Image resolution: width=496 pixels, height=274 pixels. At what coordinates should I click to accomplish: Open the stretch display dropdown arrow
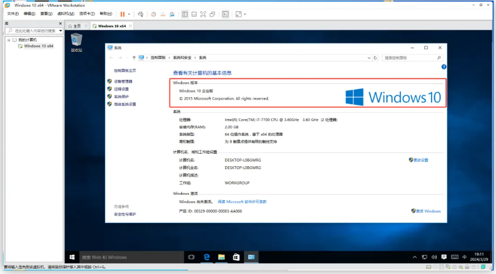coord(245,14)
